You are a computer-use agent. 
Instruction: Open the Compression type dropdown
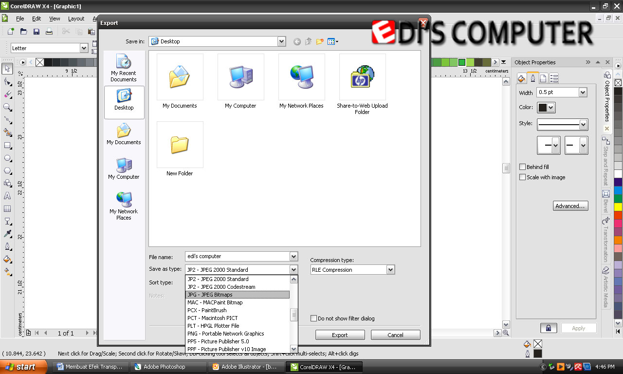click(390, 270)
